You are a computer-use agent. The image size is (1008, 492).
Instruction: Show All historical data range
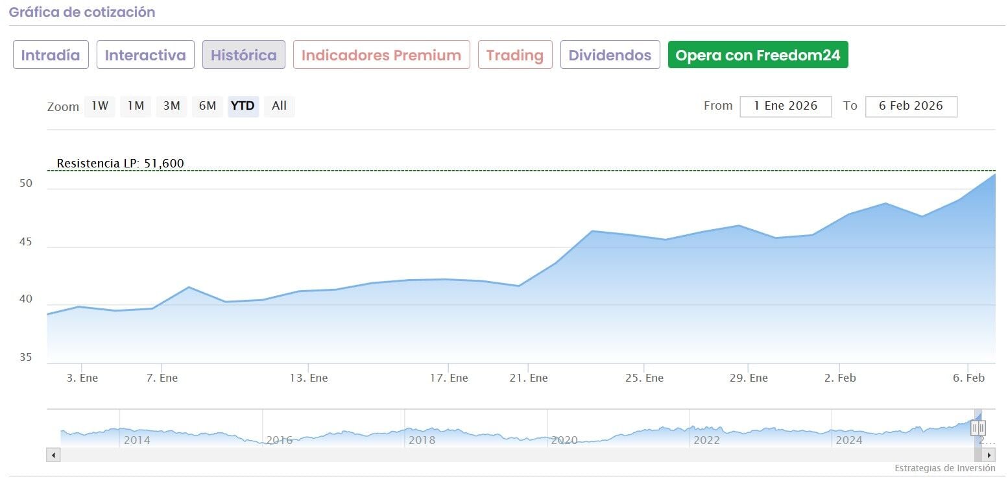(279, 106)
